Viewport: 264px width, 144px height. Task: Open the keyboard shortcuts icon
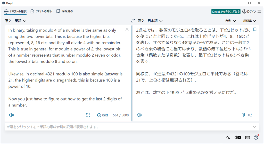247,138
